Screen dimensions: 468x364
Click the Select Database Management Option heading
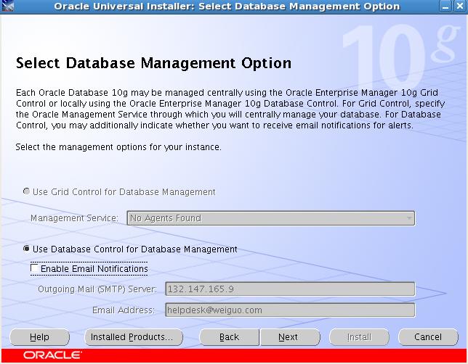coord(153,63)
